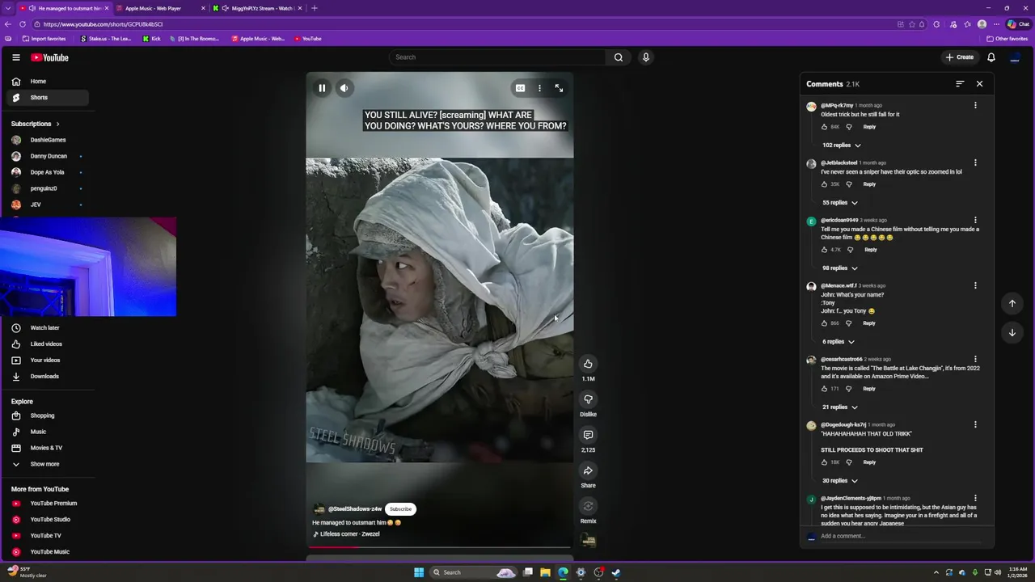Open comments button showing 2,125
The image size is (1035, 582).
588,435
